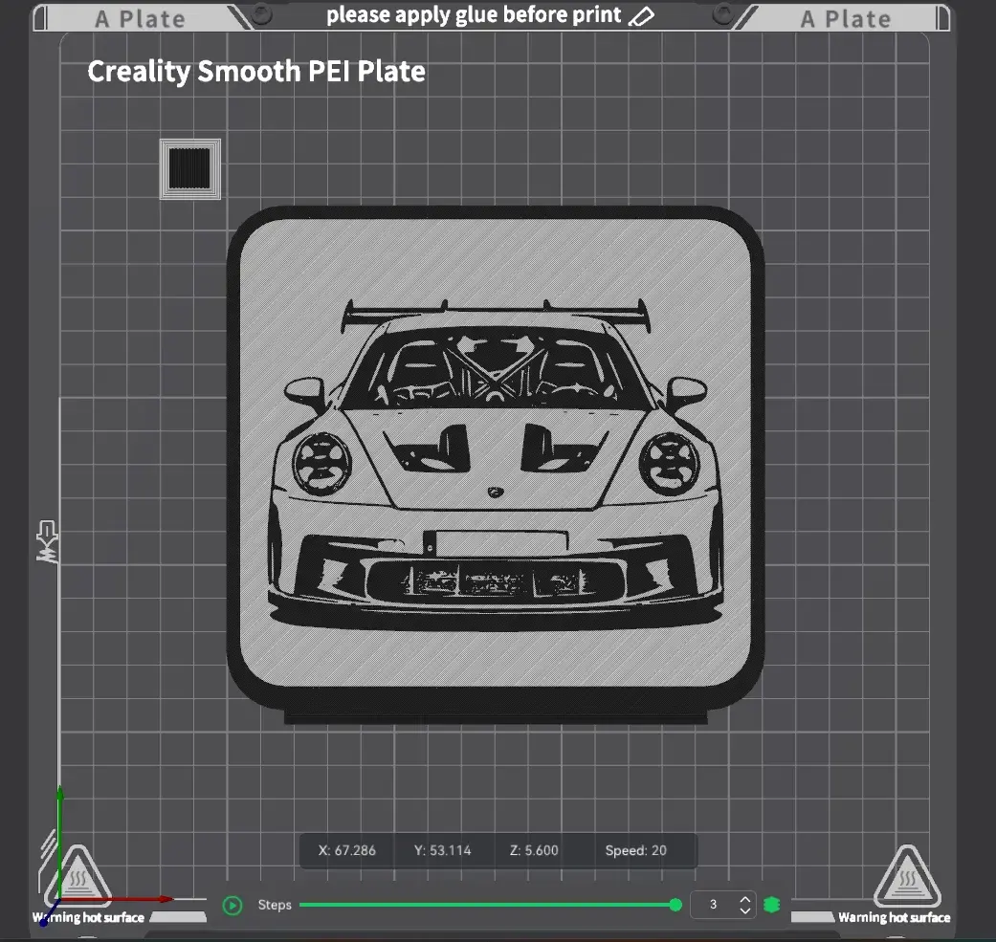This screenshot has width=996, height=942.
Task: Click the Creality Smooth PEI Plate label
Action: (256, 71)
